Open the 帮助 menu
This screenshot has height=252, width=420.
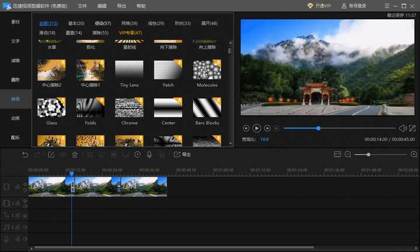coord(141,6)
